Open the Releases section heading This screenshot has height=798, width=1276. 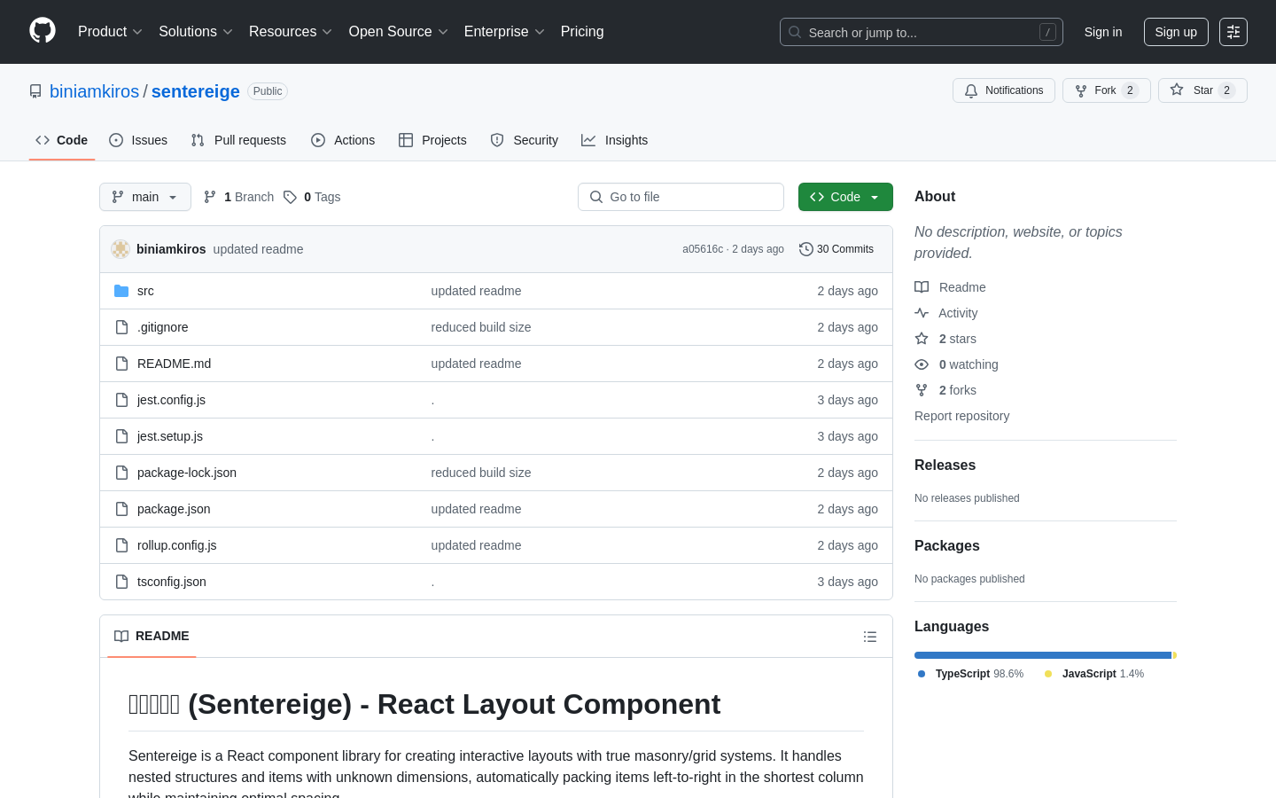[945, 465]
